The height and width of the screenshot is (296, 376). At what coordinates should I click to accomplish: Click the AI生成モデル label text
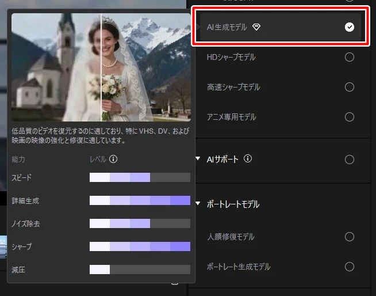(227, 27)
